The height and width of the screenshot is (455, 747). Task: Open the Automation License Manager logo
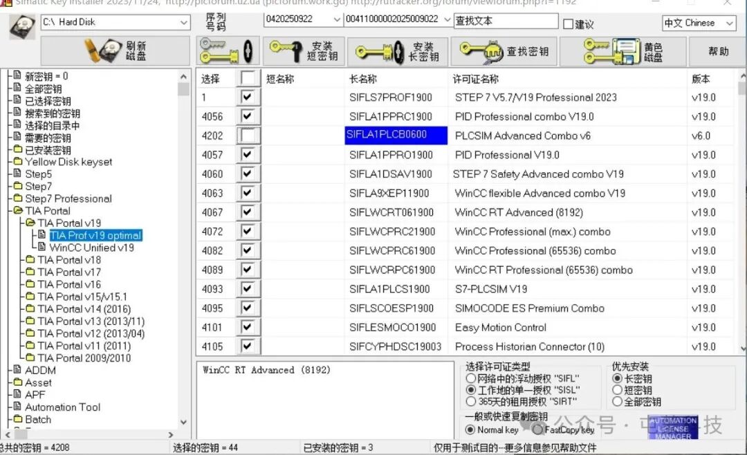(x=673, y=427)
